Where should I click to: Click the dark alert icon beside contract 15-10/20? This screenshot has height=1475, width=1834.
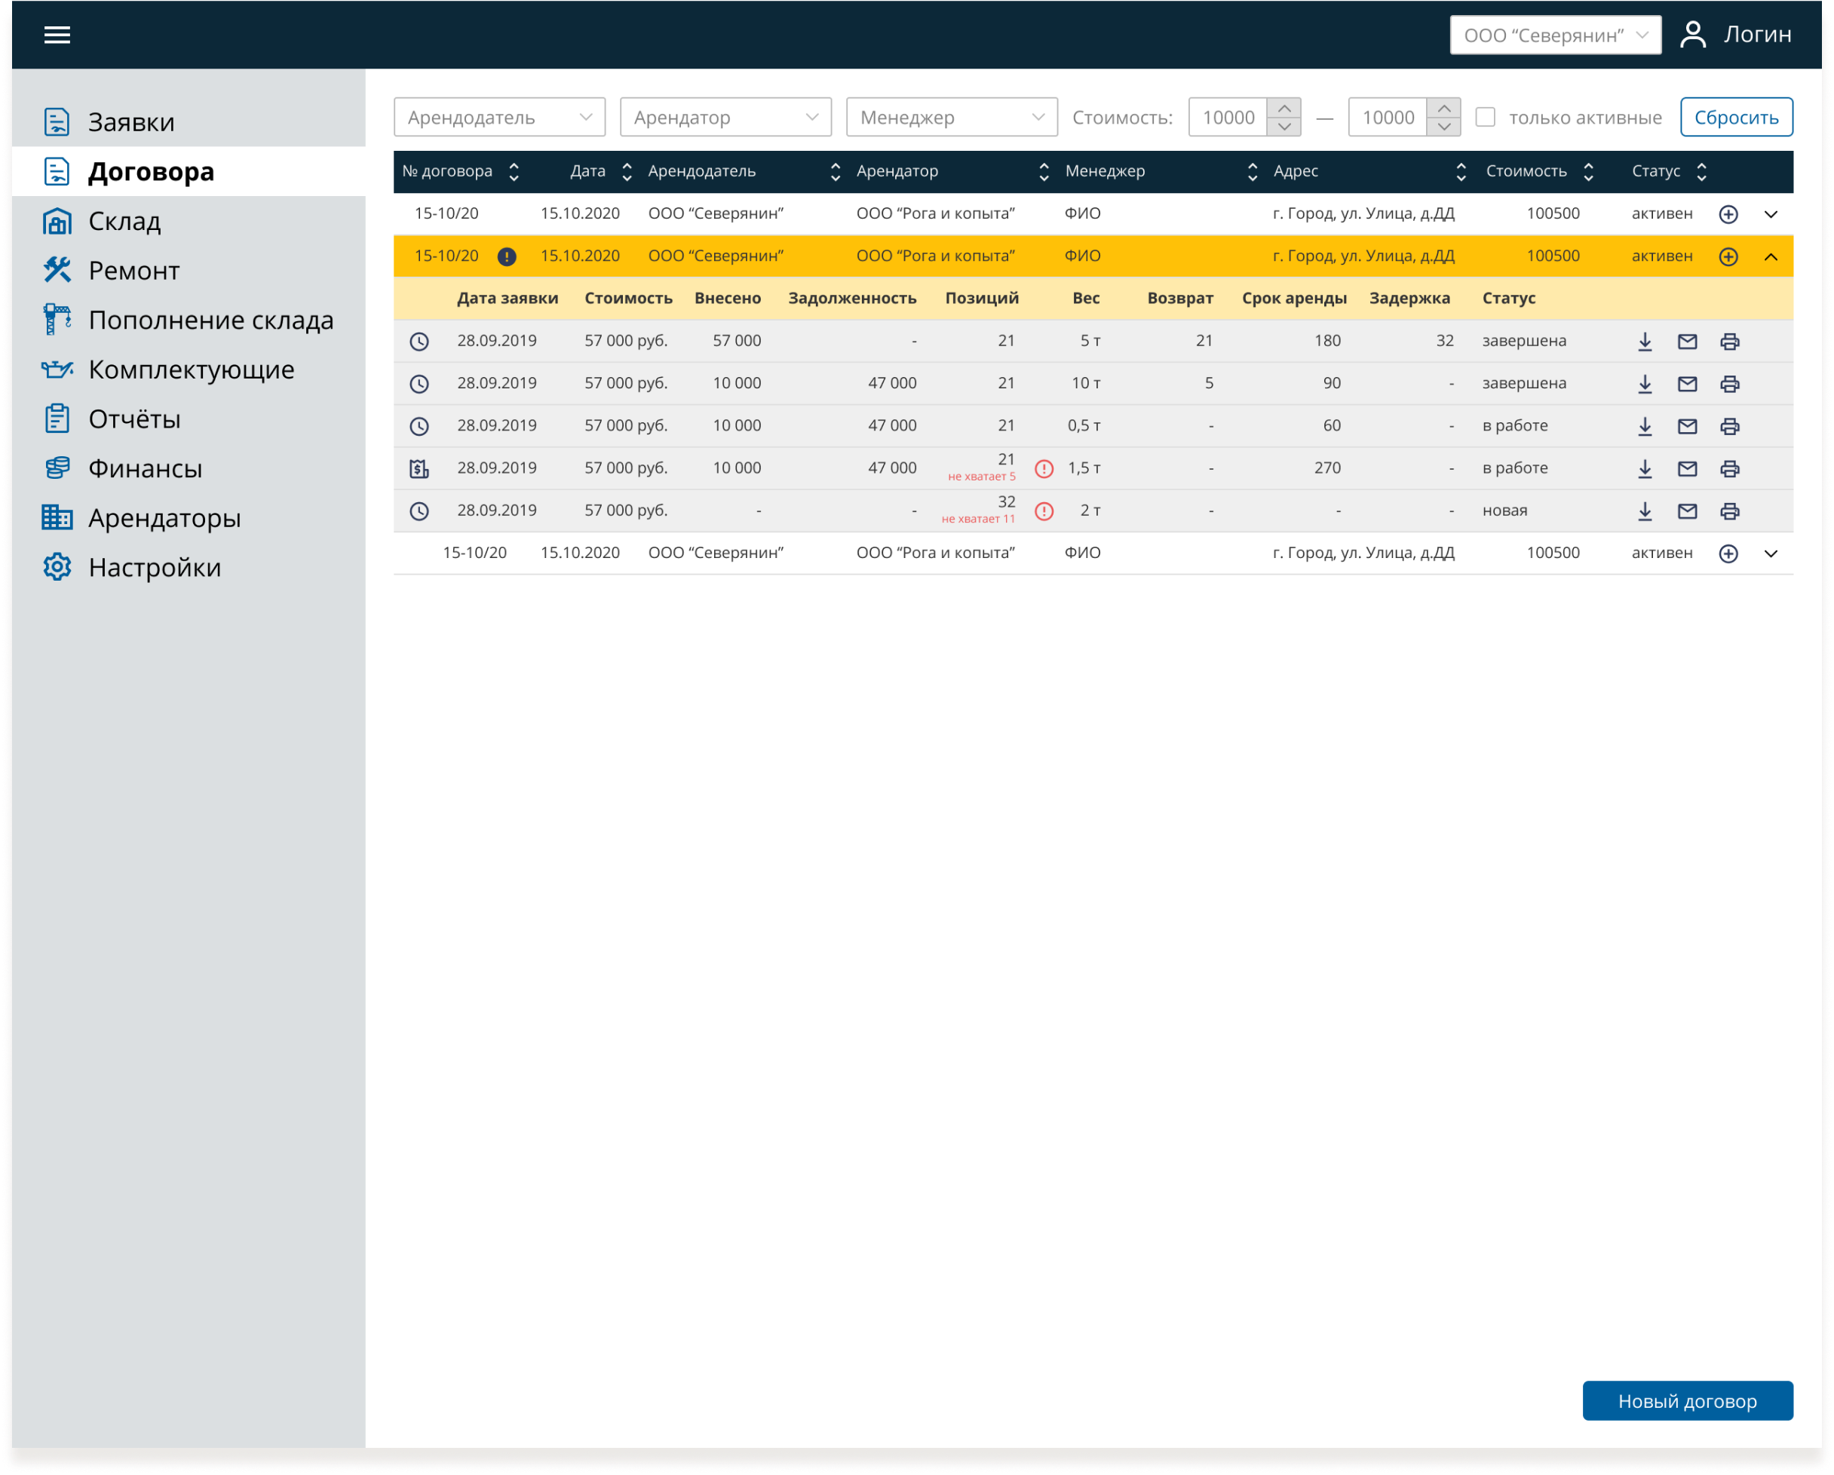(506, 256)
